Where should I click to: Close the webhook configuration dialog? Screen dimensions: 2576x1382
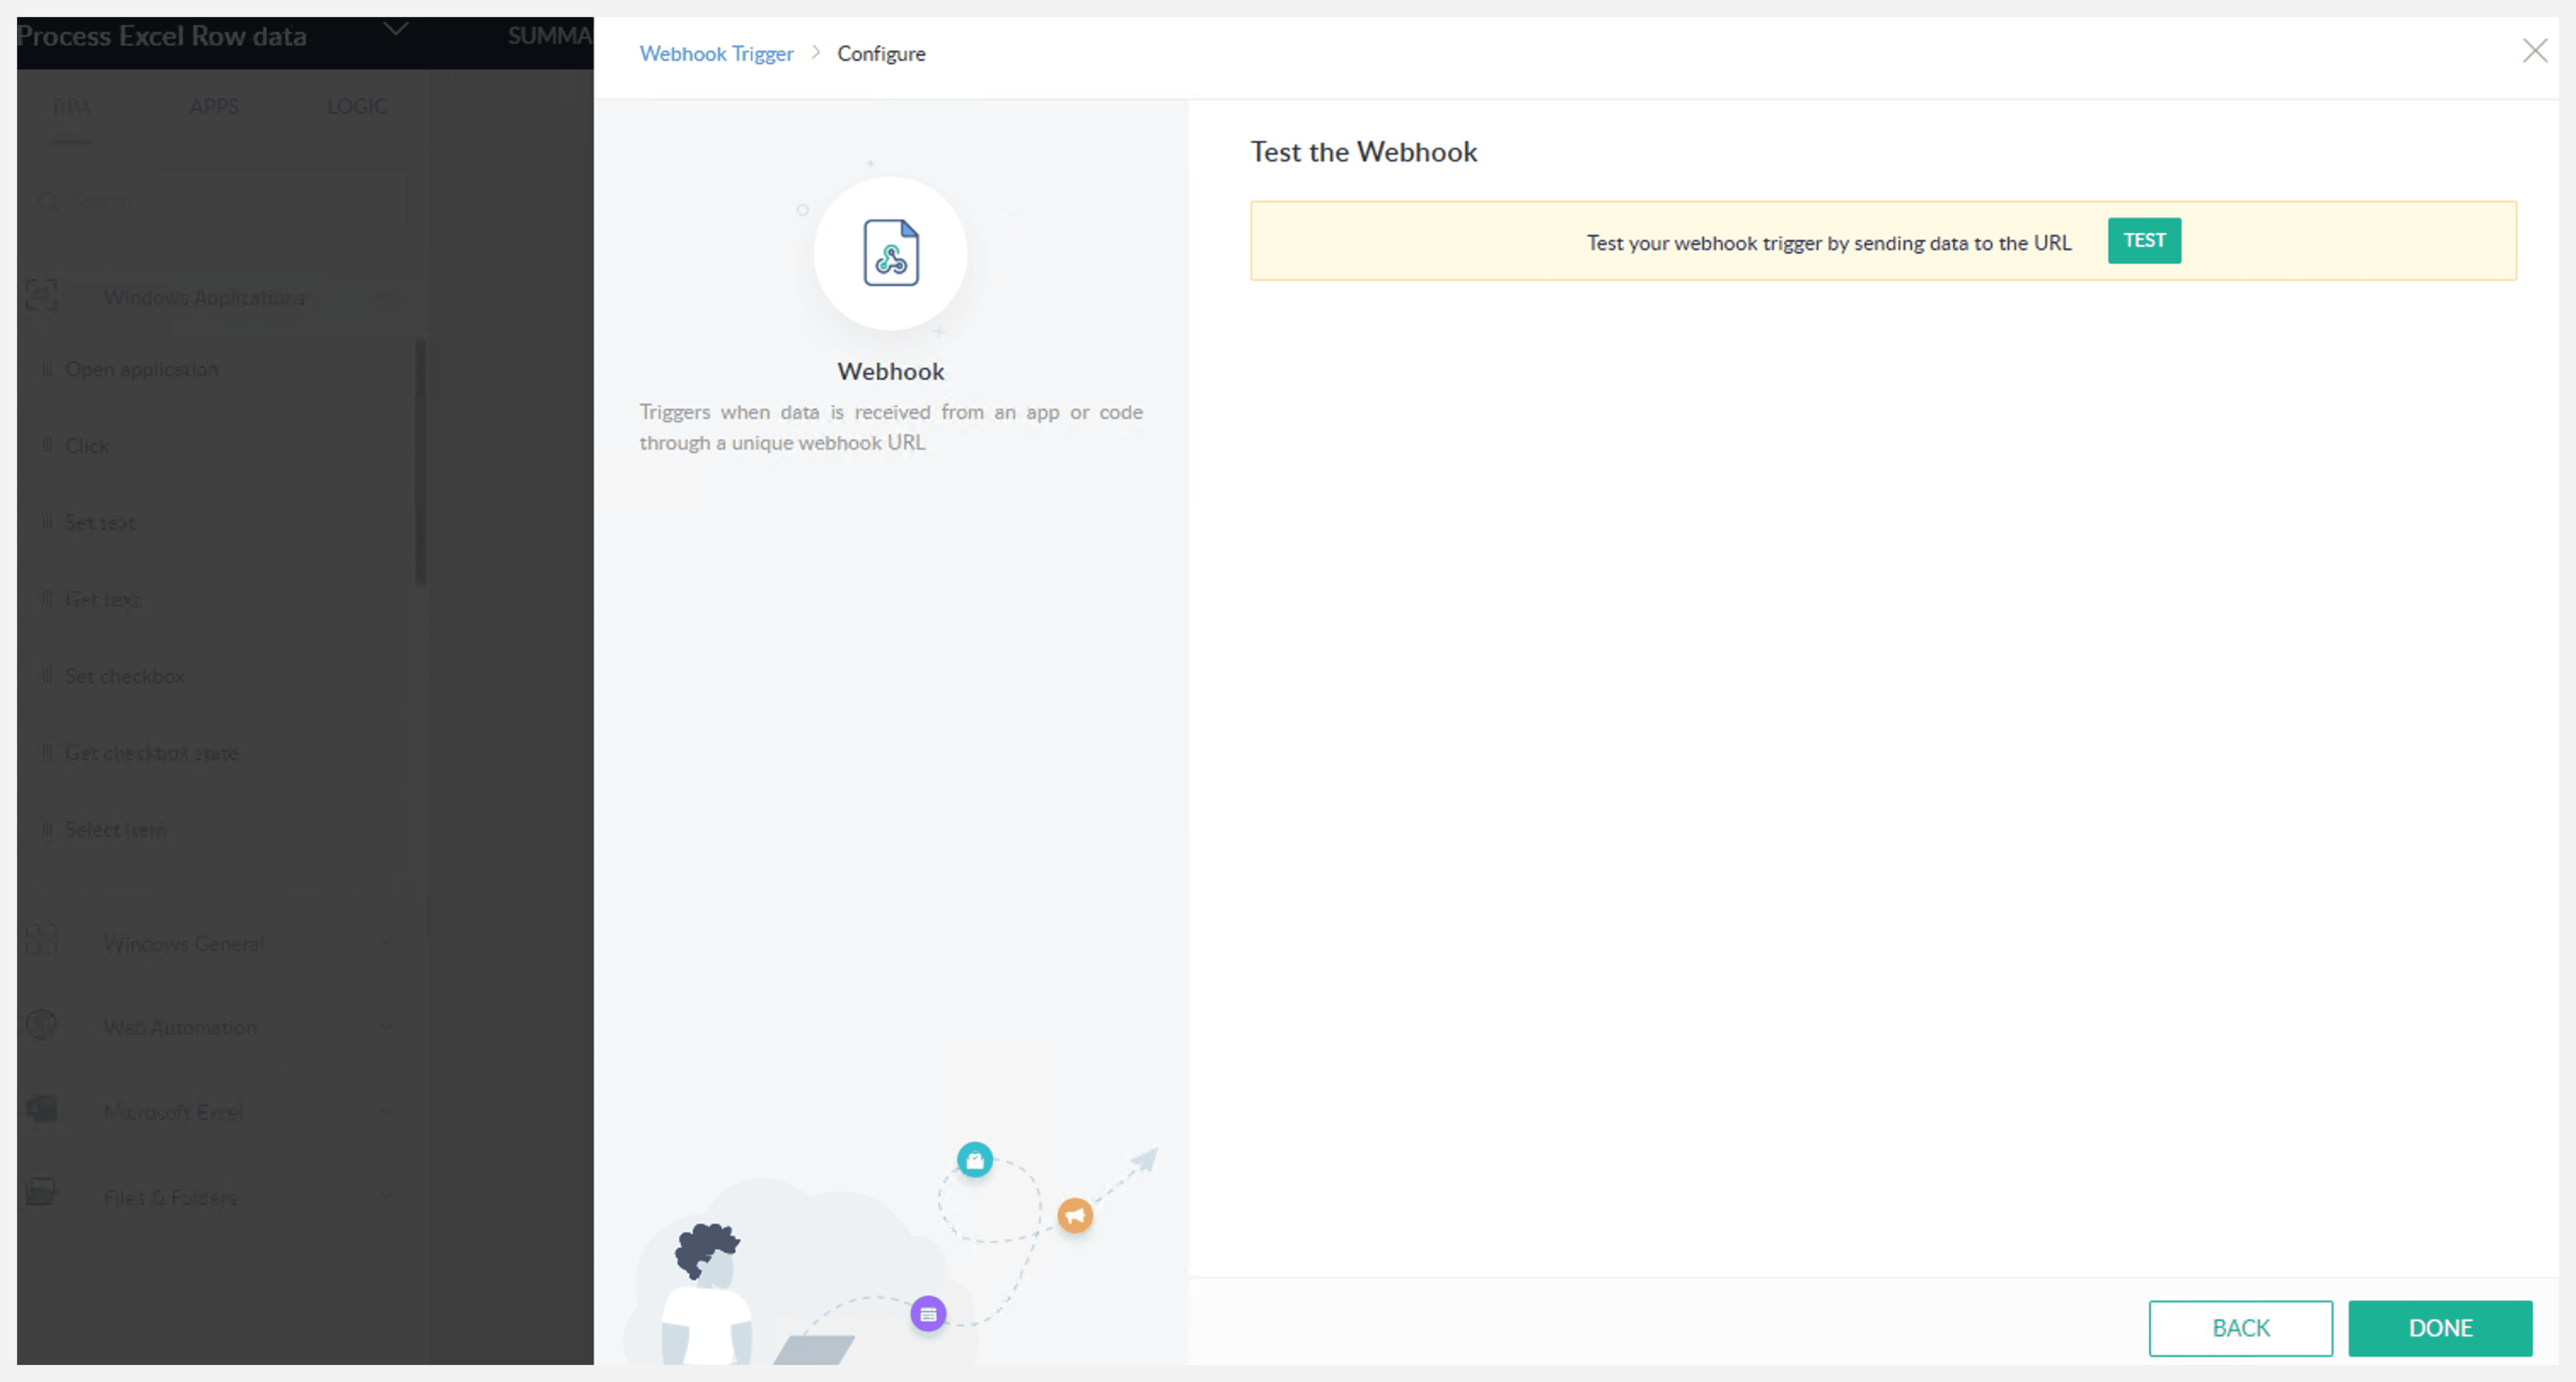click(x=2534, y=51)
